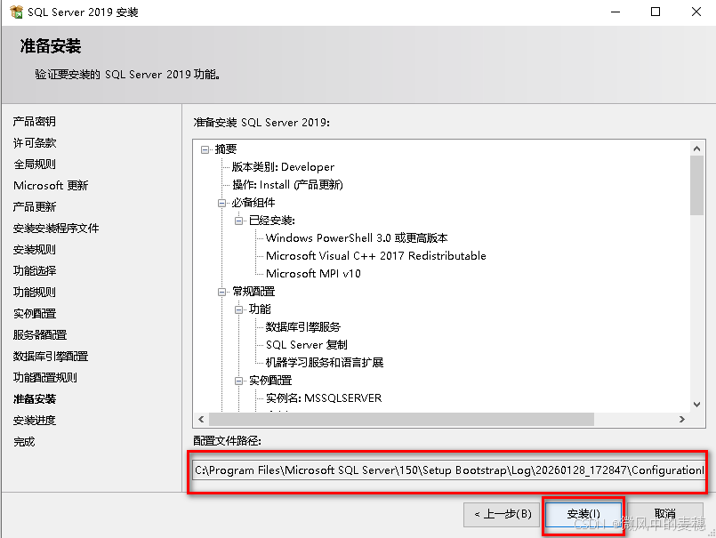Click the 取消 button
716x538 pixels.
point(665,514)
